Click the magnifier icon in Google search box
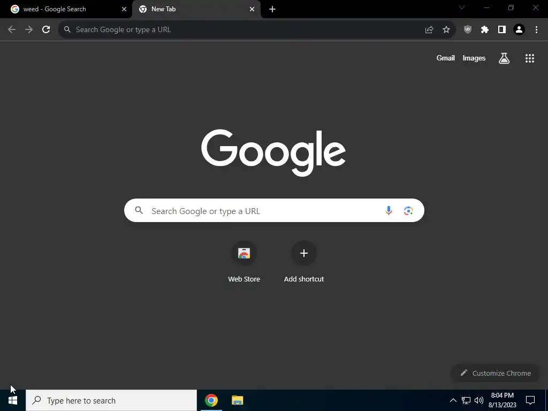The image size is (548, 411). 139,210
